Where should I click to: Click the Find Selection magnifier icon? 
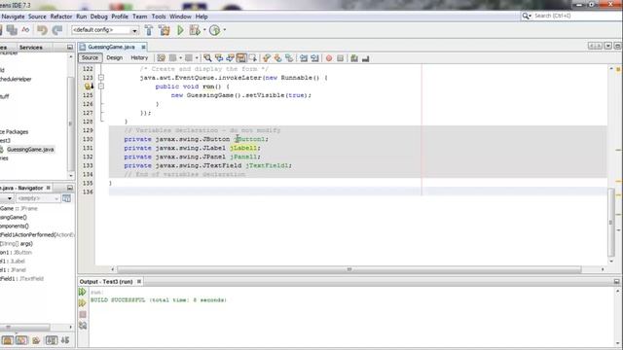click(x=207, y=58)
